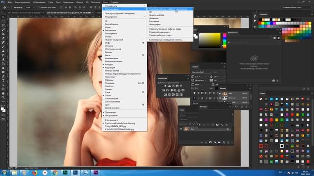Add a Brightness/Contrast adjustment in Коррекция panel

(165, 86)
